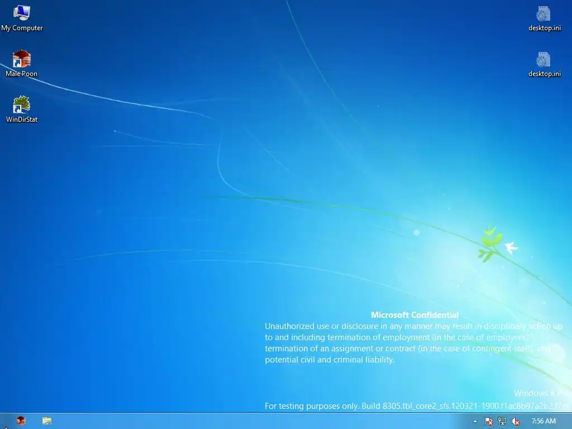Viewport: 572px width, 429px height.
Task: Open the 7:56 AM taskbar clock
Action: point(544,421)
